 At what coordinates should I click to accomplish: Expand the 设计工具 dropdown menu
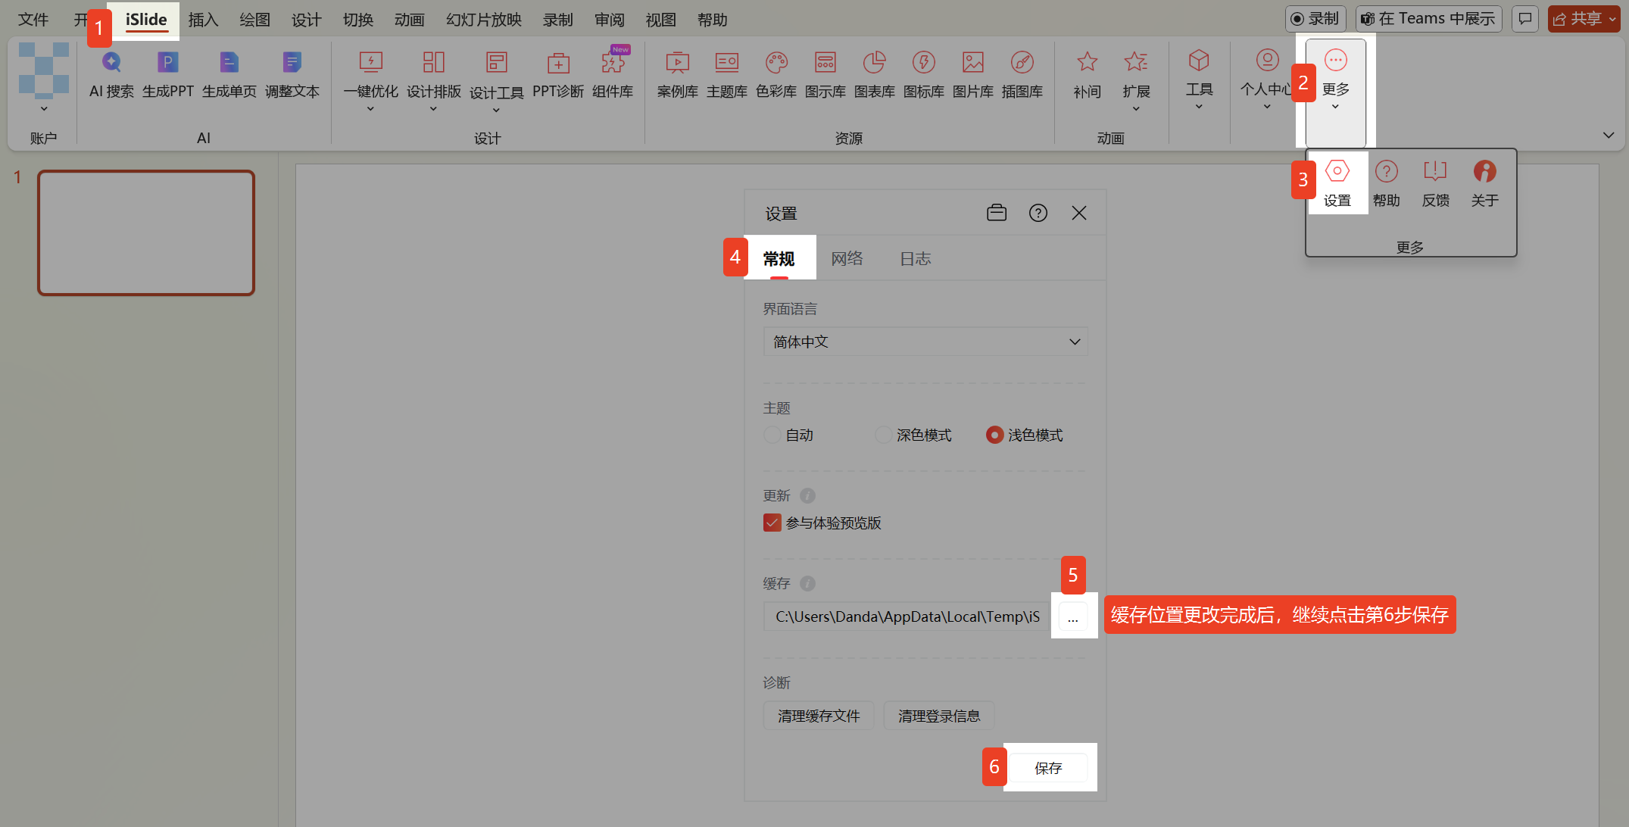[x=496, y=111]
